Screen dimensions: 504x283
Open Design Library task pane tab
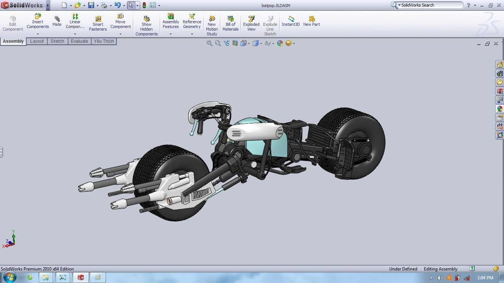[500, 73]
